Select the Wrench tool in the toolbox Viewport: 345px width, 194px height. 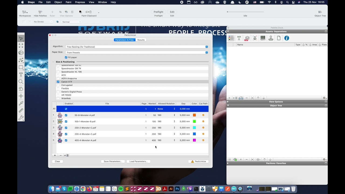(x=21, y=118)
